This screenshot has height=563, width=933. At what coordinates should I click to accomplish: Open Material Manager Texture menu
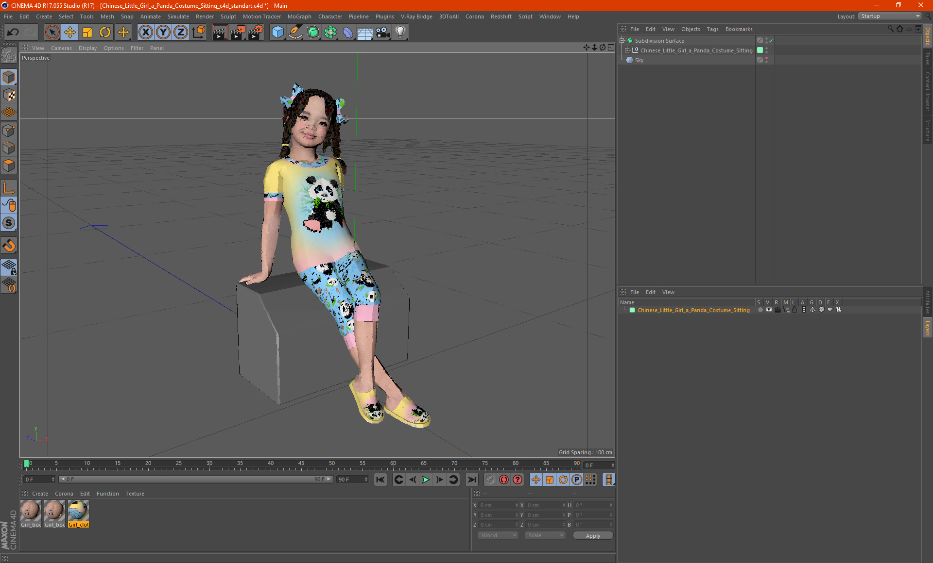pos(135,494)
